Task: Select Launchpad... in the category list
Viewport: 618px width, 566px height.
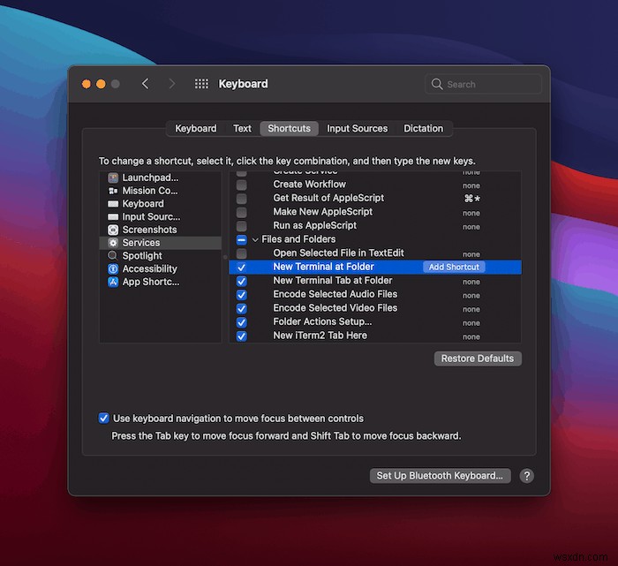Action: coord(150,177)
